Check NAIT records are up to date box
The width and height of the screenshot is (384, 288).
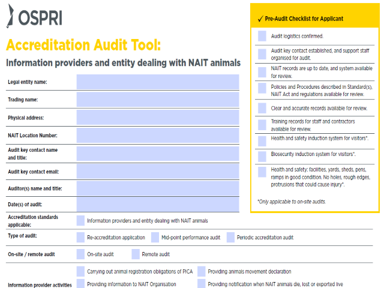click(x=262, y=72)
